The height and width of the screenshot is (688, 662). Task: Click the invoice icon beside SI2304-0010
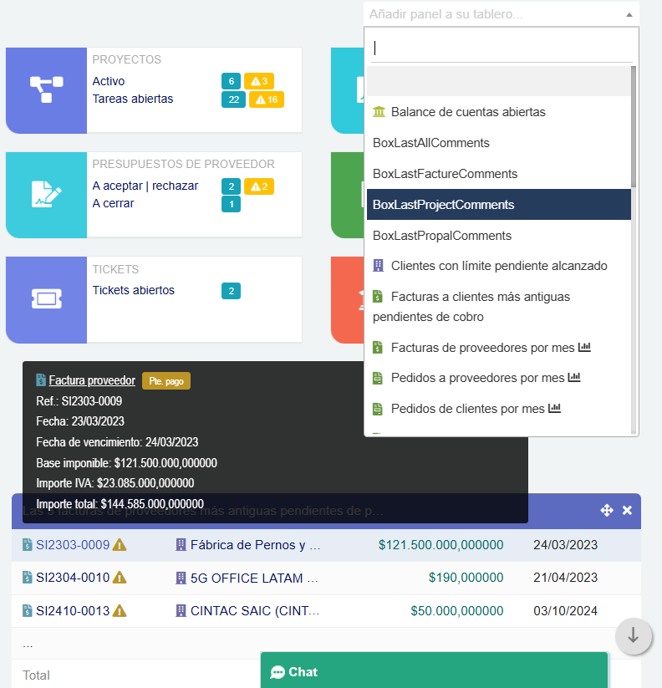click(x=28, y=578)
